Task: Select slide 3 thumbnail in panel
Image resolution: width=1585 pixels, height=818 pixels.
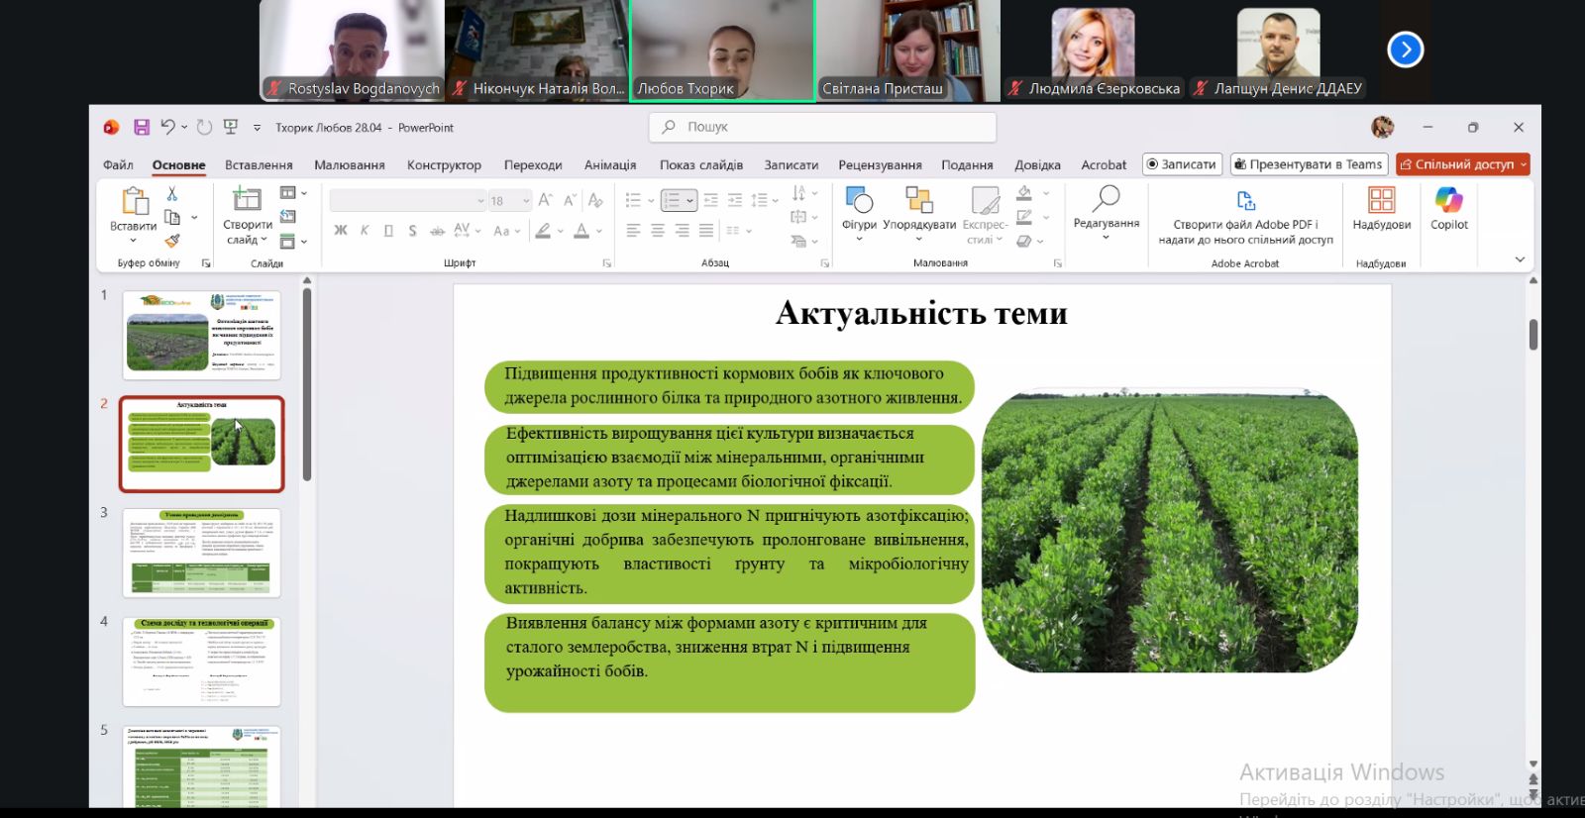Action: pyautogui.click(x=202, y=553)
